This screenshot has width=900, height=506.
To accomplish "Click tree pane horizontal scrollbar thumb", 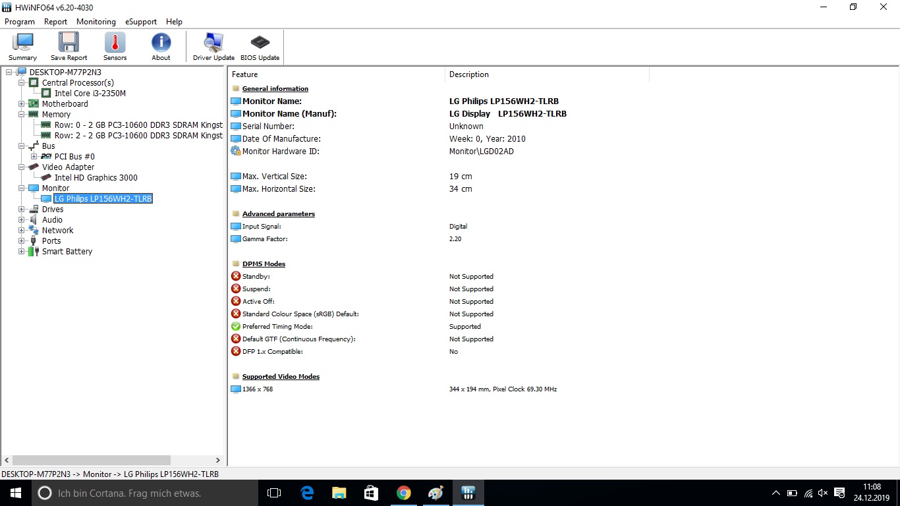I will click(91, 461).
